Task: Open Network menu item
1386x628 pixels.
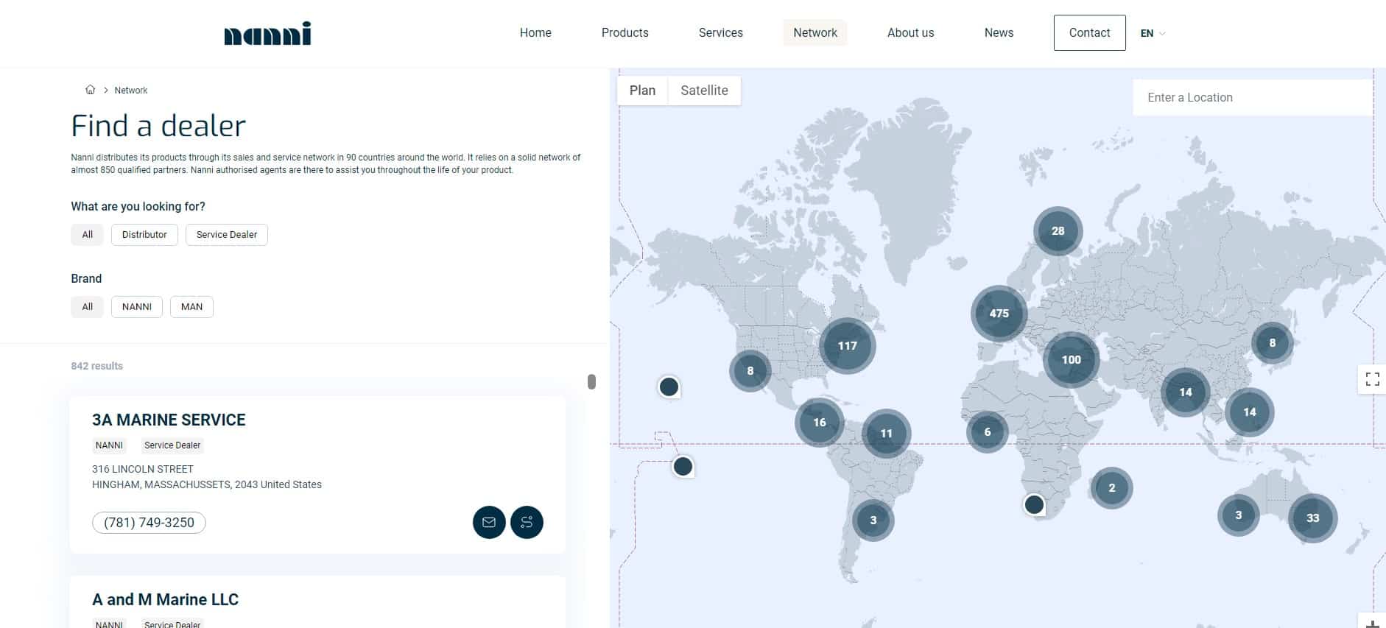Action: (x=815, y=33)
